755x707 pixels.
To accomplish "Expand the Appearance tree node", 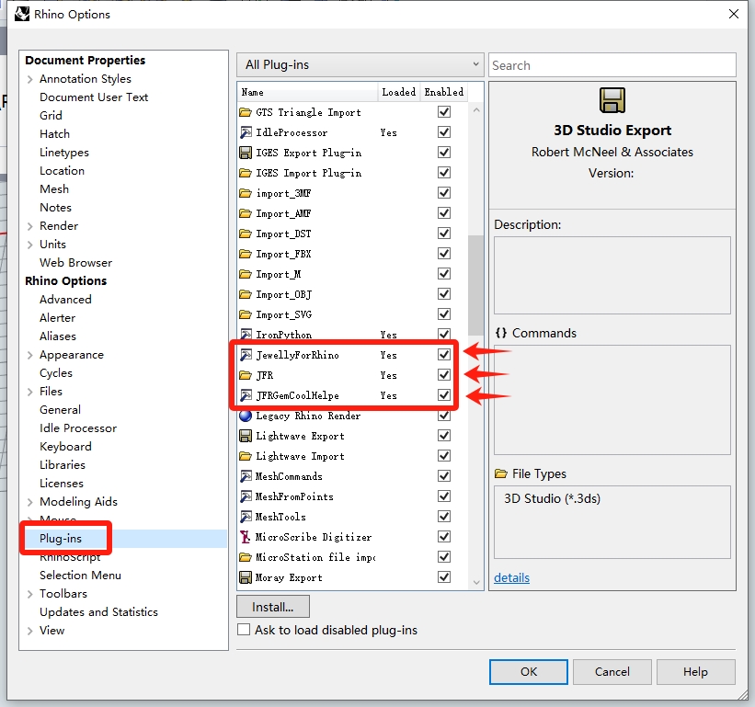I will point(29,355).
